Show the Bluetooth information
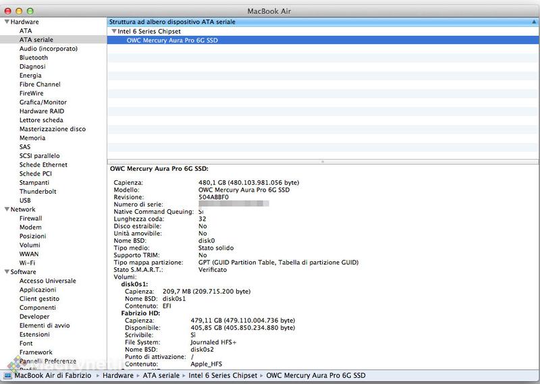The height and width of the screenshot is (384, 540). pos(34,58)
